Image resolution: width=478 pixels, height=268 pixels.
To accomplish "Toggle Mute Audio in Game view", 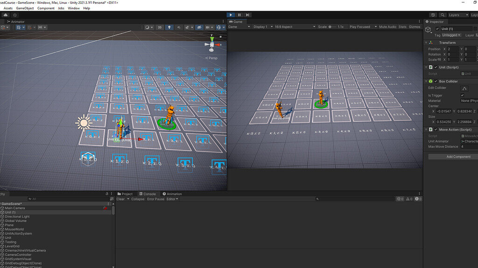I will point(387,27).
